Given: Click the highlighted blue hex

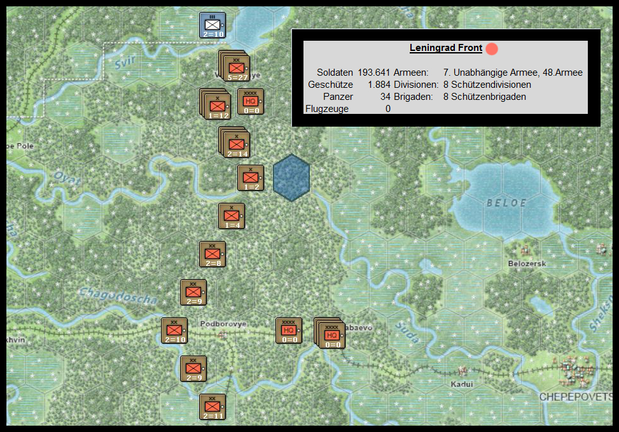Looking at the screenshot, I should point(291,178).
